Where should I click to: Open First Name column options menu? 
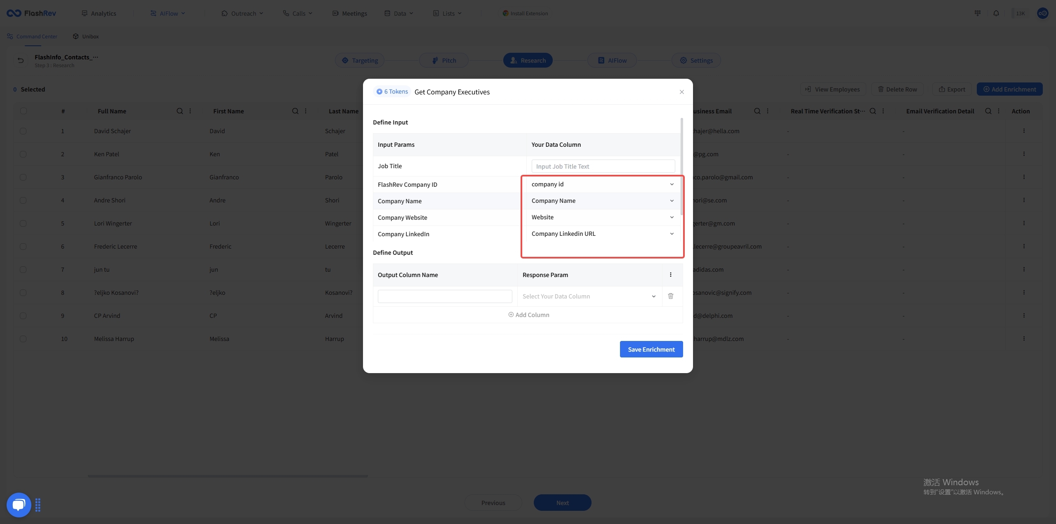pyautogui.click(x=306, y=111)
